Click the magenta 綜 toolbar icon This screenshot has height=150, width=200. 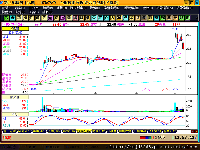point(63,18)
